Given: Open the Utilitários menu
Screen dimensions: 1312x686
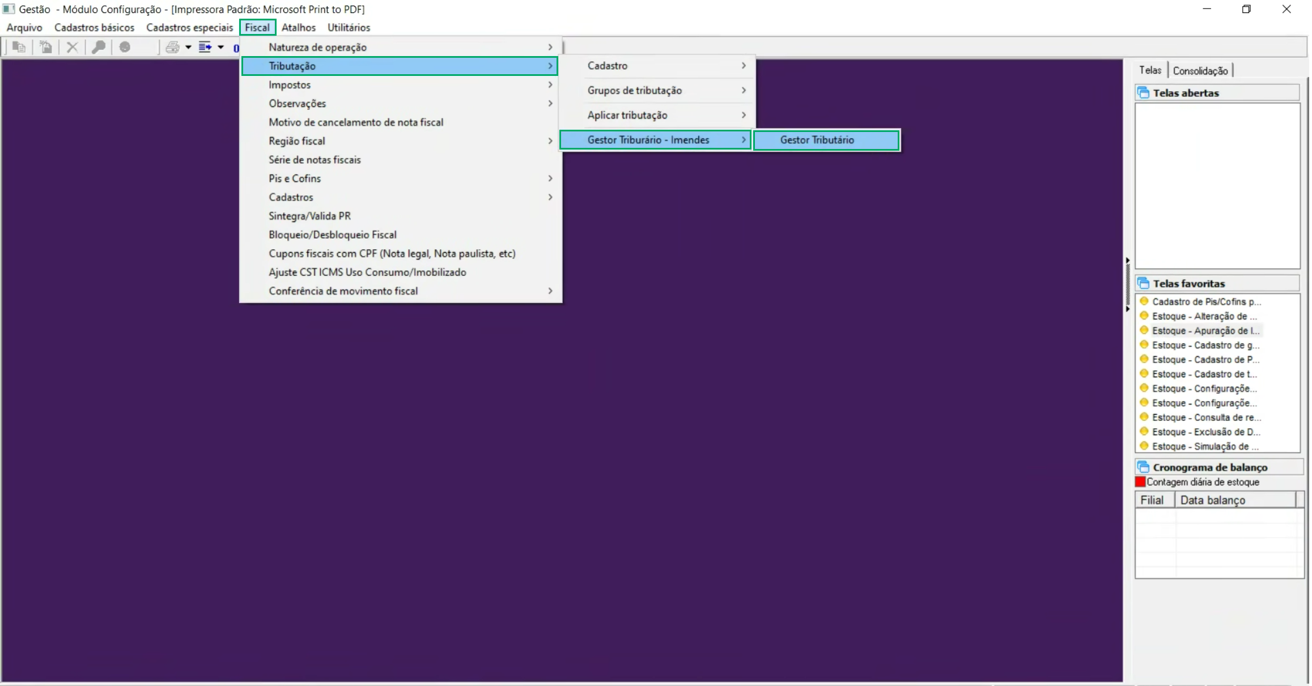Looking at the screenshot, I should point(349,27).
